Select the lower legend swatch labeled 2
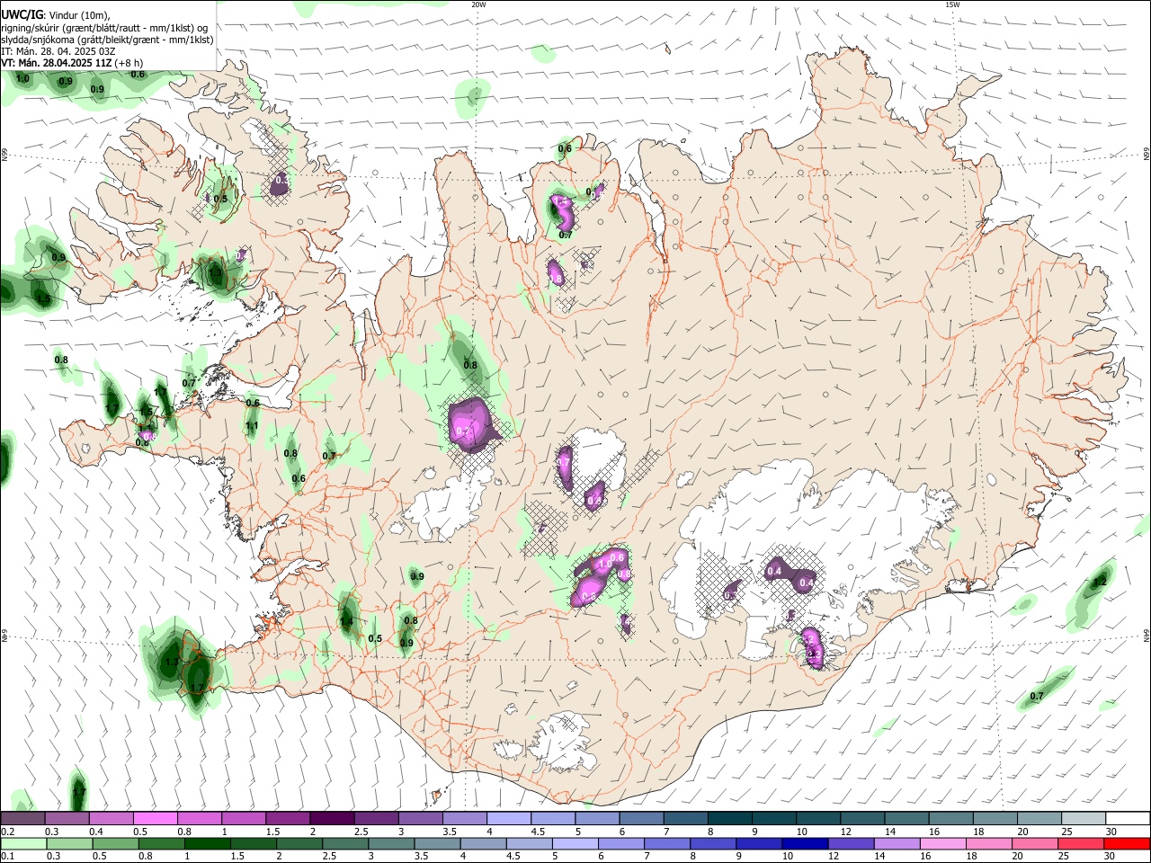This screenshot has width=1151, height=863. (299, 843)
